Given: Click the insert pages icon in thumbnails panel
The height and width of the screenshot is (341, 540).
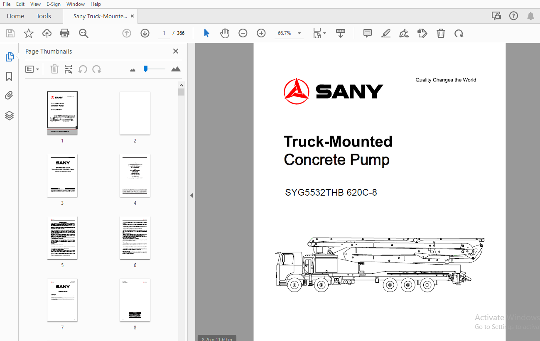Looking at the screenshot, I should tap(69, 69).
